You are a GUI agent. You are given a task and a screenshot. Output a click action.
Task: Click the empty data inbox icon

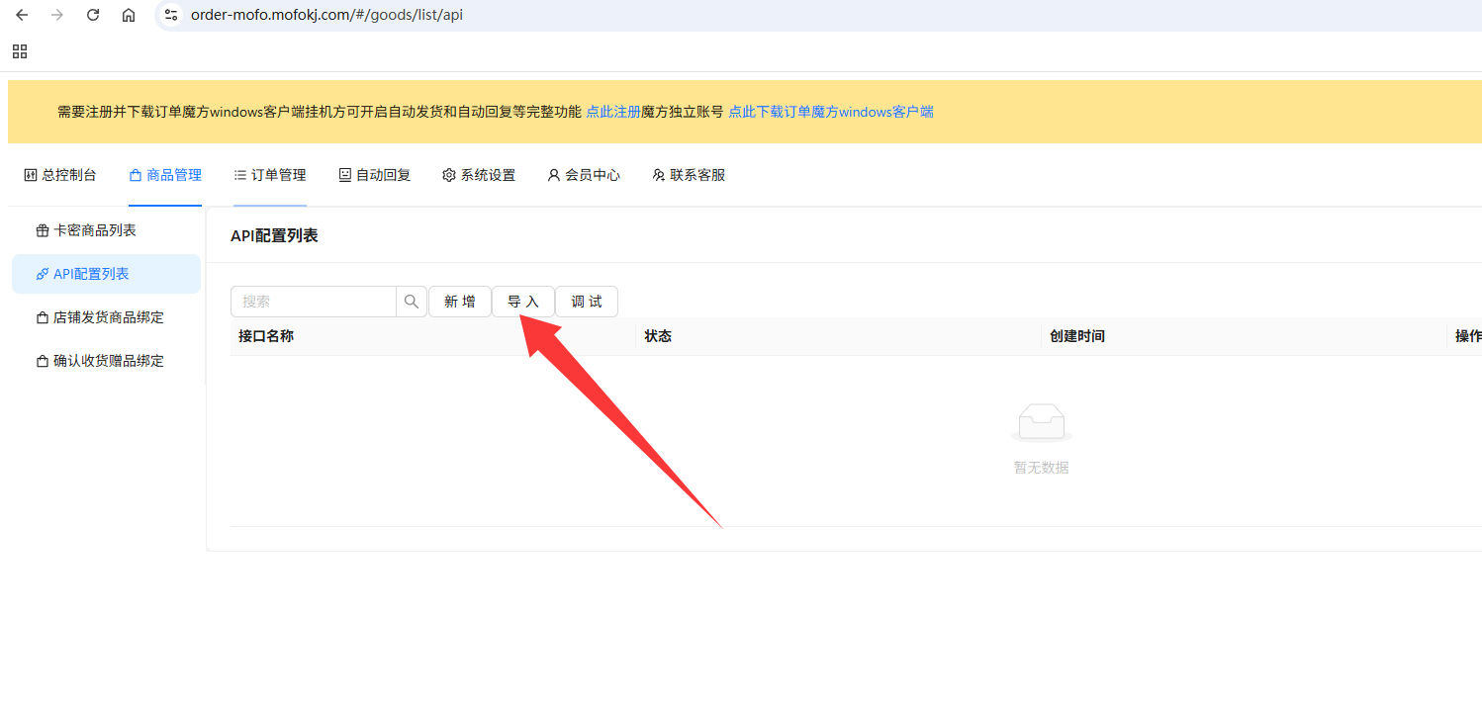[1041, 423]
